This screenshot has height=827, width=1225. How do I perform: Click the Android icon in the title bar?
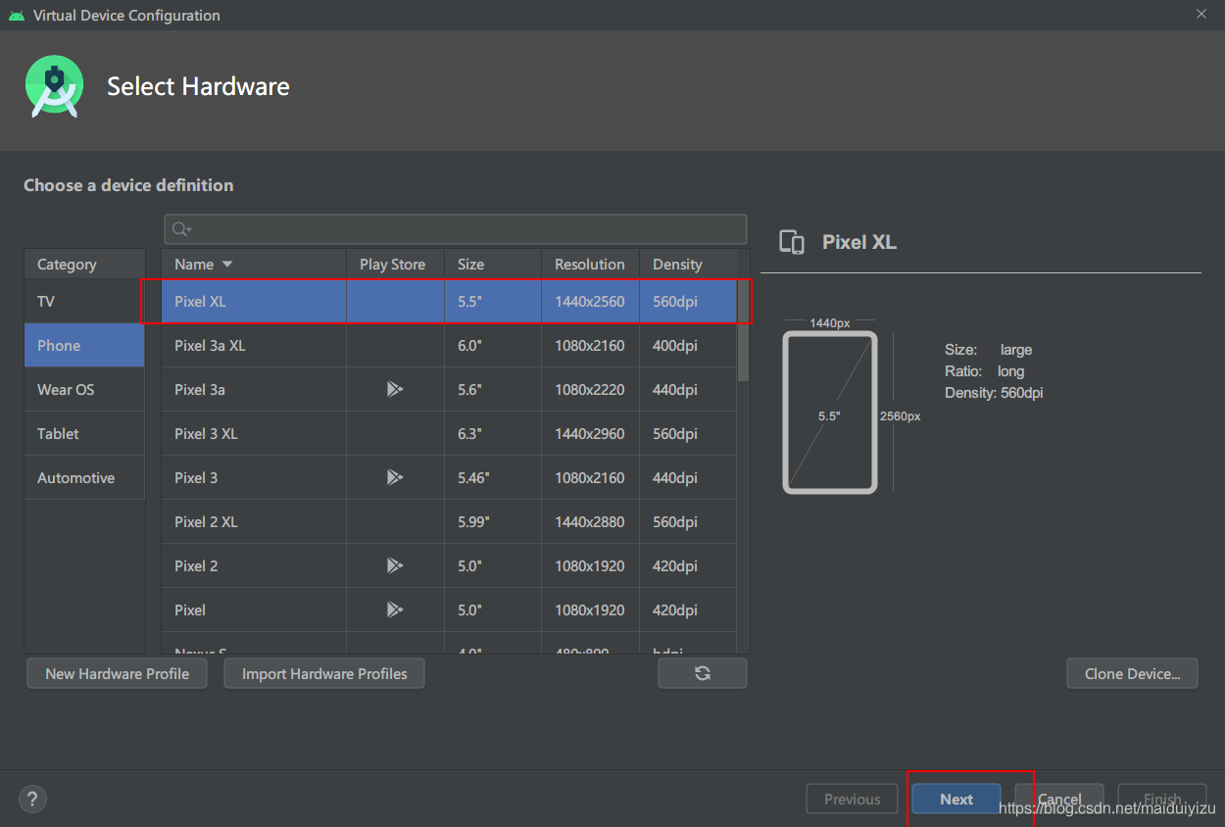click(16, 15)
